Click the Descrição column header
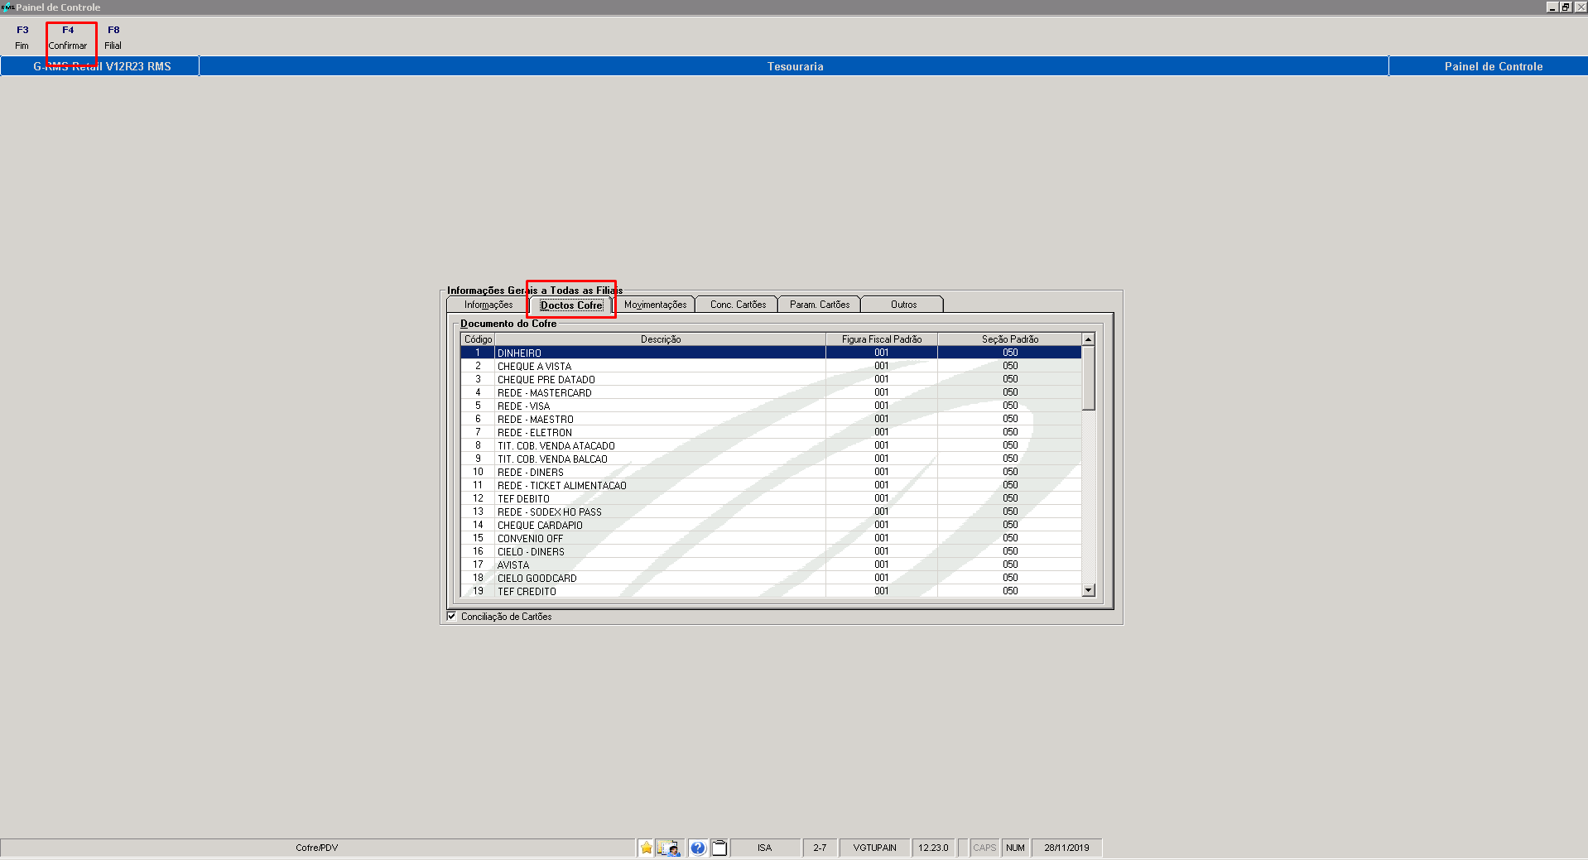Image resolution: width=1588 pixels, height=860 pixels. (660, 339)
